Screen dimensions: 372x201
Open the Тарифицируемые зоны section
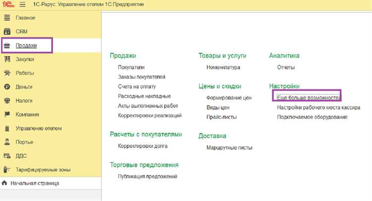43,169
